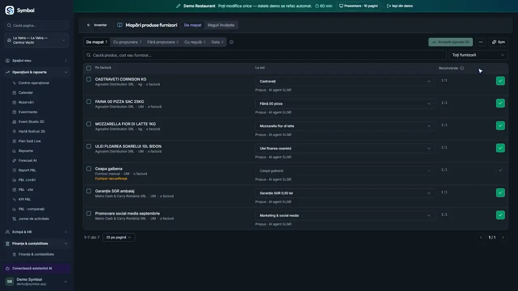Image resolution: width=518 pixels, height=291 pixels.
Task: Change the 25 pe pagină page size
Action: (119, 237)
